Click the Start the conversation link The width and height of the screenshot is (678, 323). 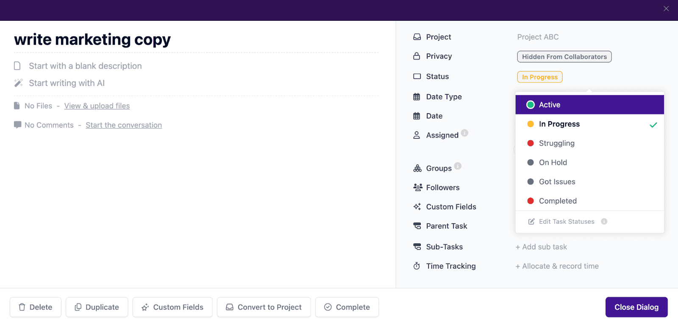[124, 125]
